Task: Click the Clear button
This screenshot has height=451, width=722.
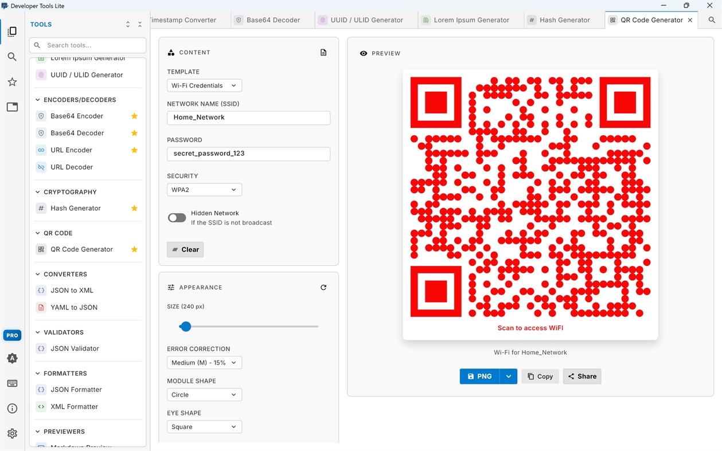Action: 185,249
